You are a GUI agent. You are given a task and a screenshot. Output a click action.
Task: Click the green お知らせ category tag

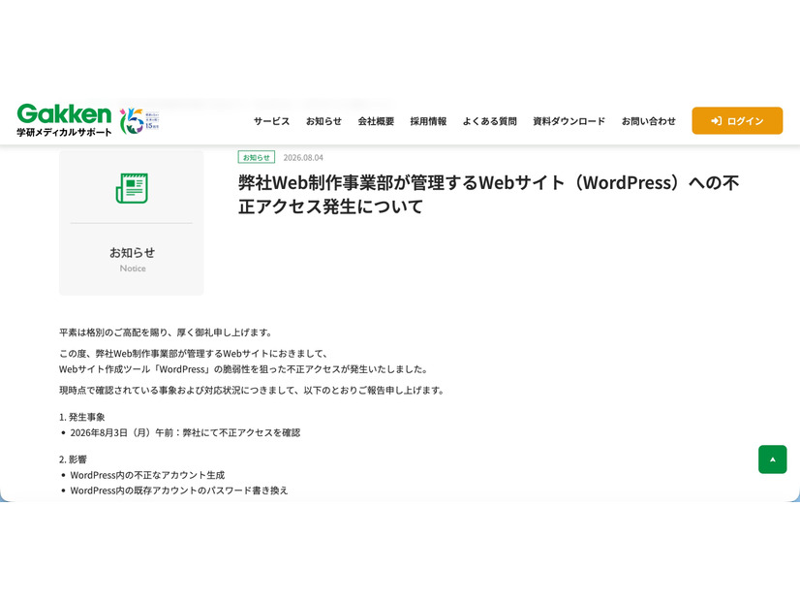tap(256, 157)
